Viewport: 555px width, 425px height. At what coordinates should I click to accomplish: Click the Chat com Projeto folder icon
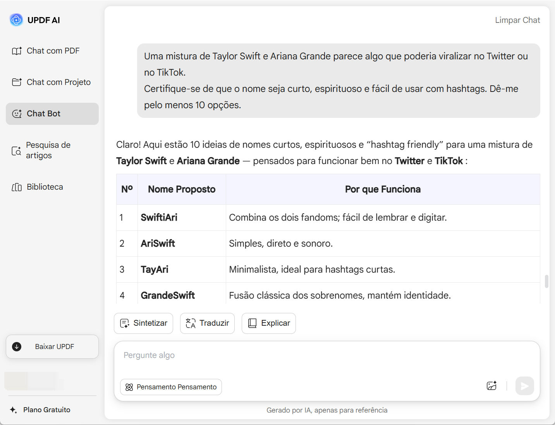(x=17, y=82)
